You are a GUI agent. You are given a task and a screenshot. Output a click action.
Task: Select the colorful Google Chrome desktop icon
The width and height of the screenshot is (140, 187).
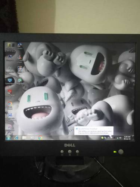pyautogui.click(x=10, y=105)
